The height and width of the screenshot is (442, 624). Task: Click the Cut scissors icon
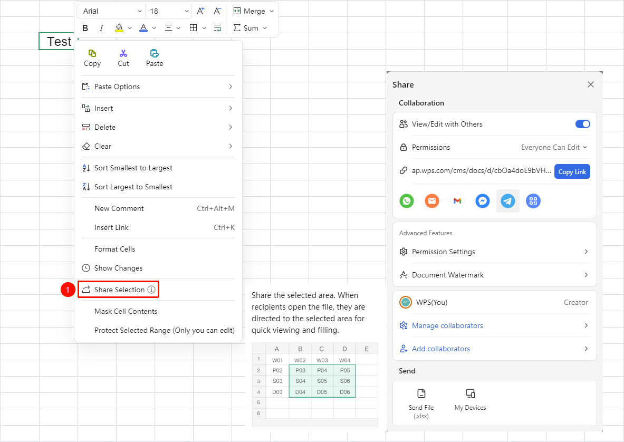click(123, 53)
